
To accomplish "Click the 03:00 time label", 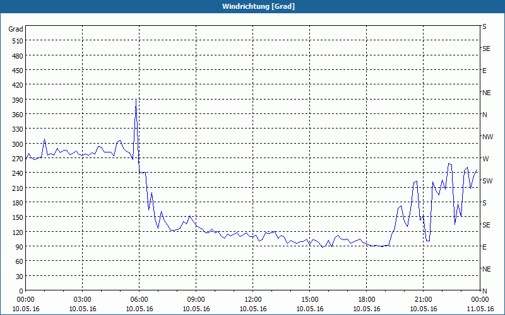I will coord(83,300).
